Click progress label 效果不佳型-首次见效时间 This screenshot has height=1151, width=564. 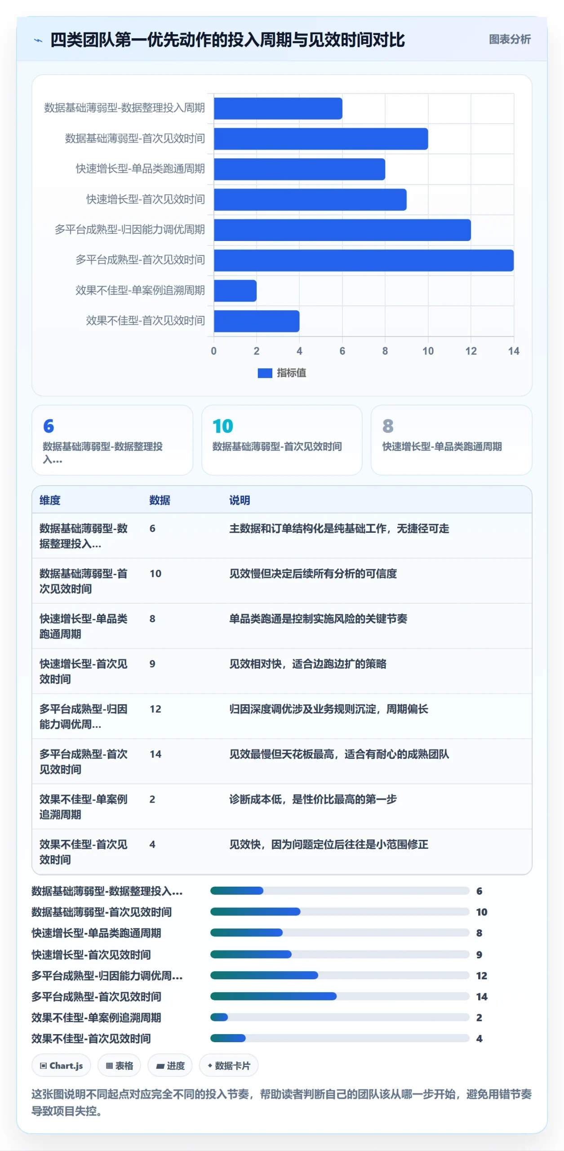pyautogui.click(x=91, y=1039)
